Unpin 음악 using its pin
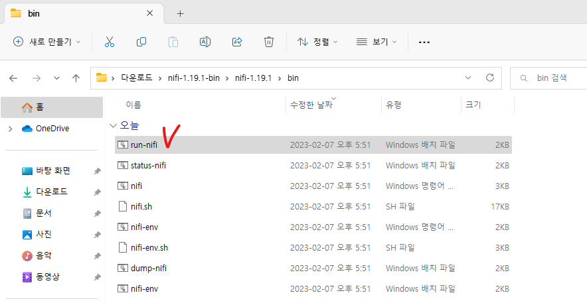 tap(97, 257)
